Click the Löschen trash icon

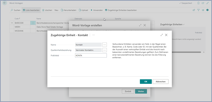click(x=43, y=10)
